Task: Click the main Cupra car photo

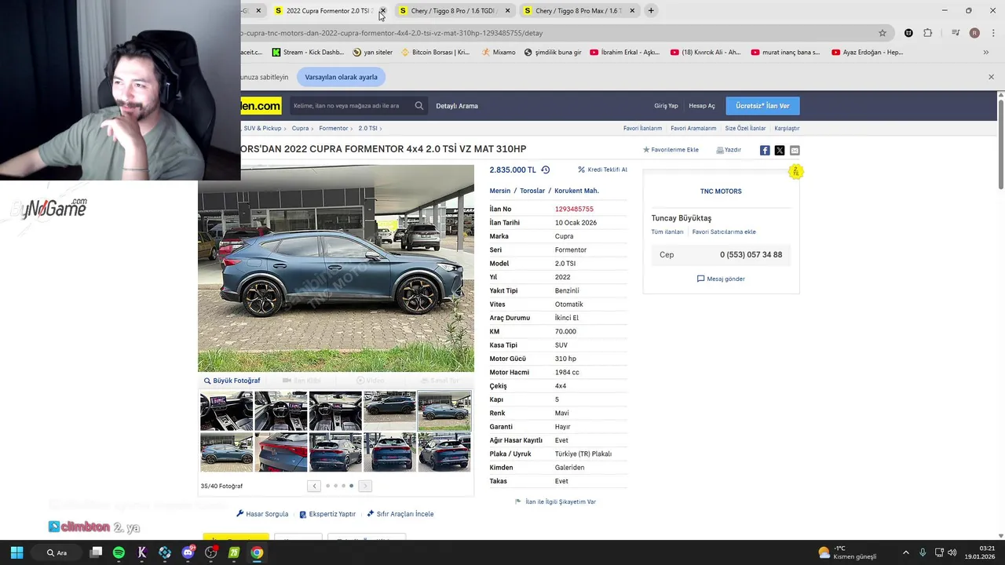Action: (x=336, y=268)
